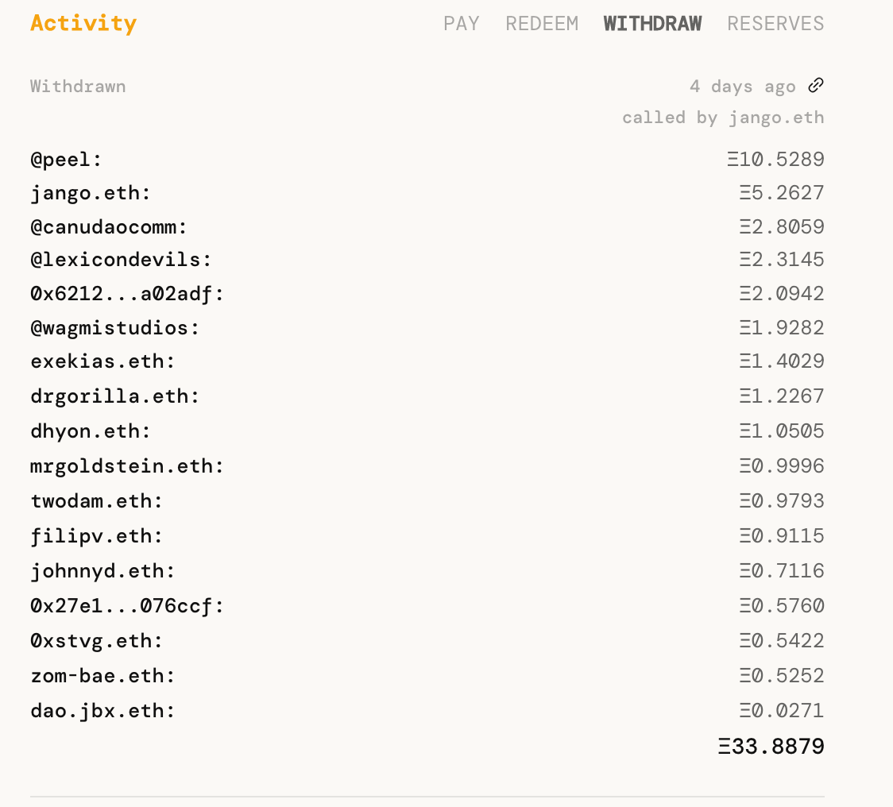Open the REDEEM activity tab
Viewport: 893px width, 807px height.
tap(542, 24)
